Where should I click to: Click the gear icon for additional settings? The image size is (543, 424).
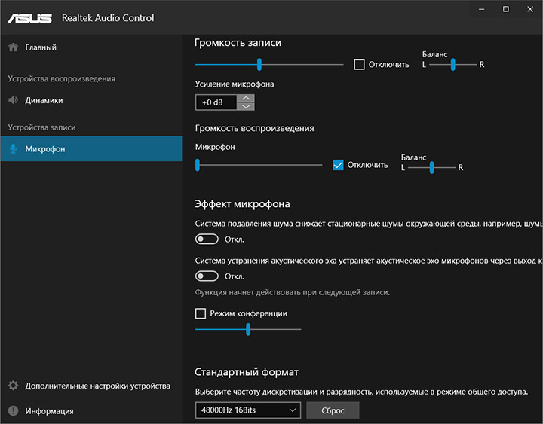point(13,386)
